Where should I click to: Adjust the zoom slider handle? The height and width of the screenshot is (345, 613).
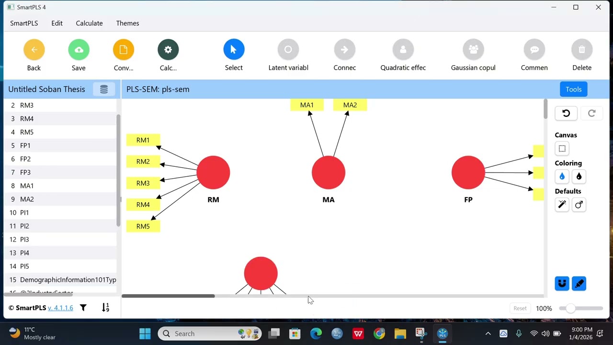coord(570,309)
